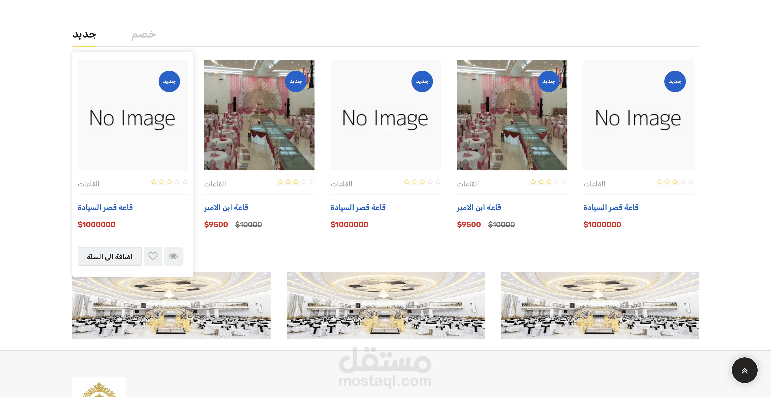Click the اضافة الى السلة button

(110, 257)
